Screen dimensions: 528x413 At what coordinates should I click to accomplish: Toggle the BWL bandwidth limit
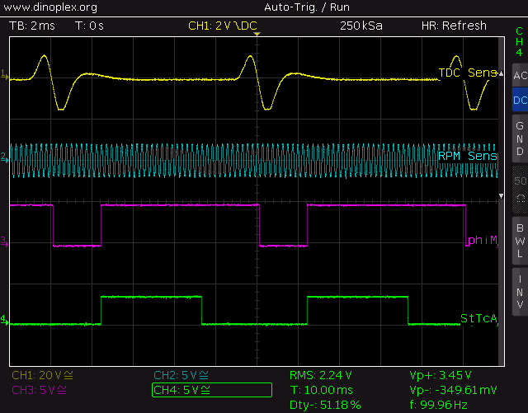pos(519,241)
